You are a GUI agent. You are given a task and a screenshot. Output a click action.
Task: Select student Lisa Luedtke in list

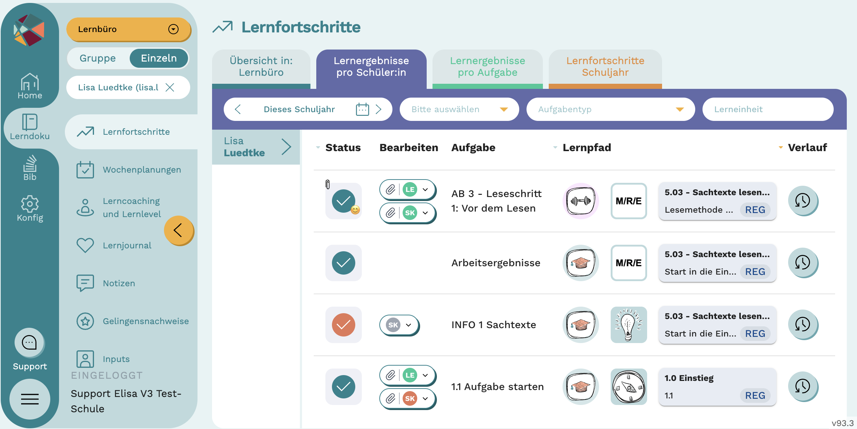point(256,147)
